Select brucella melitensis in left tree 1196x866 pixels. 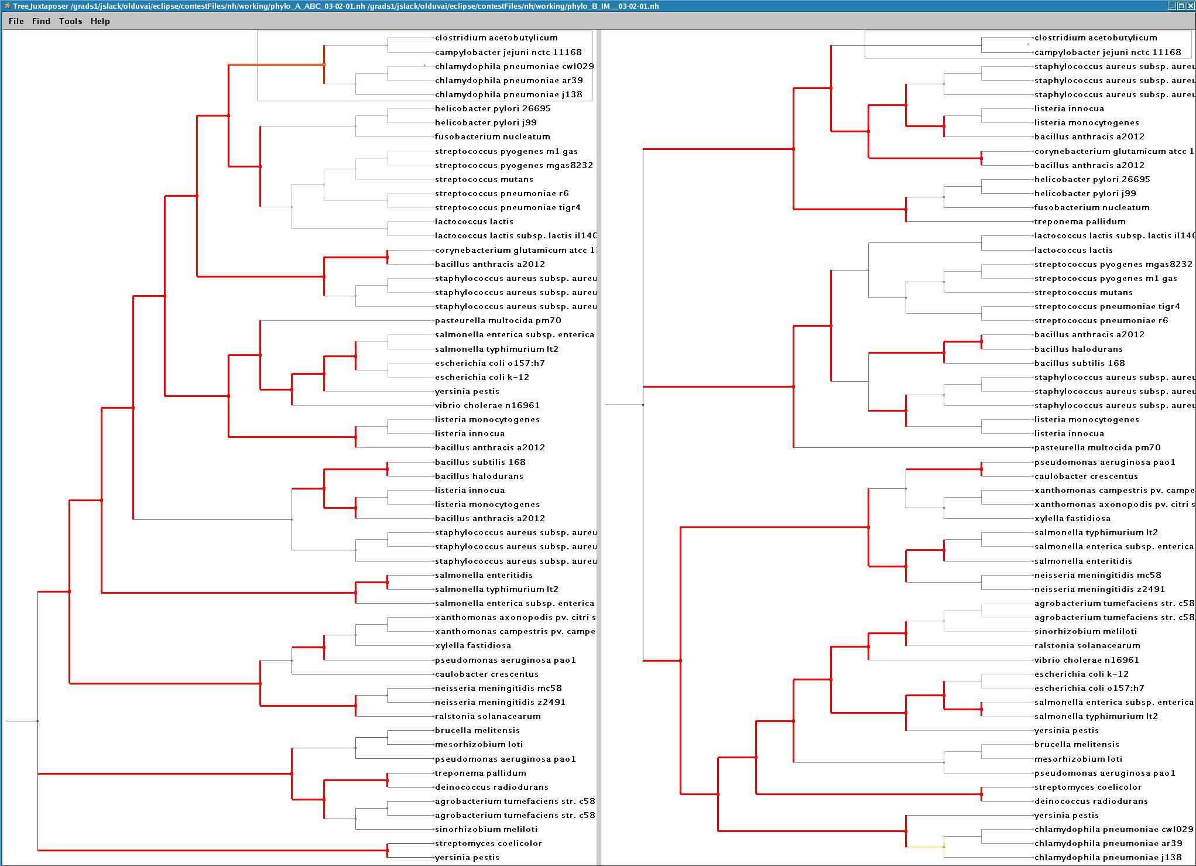(477, 730)
